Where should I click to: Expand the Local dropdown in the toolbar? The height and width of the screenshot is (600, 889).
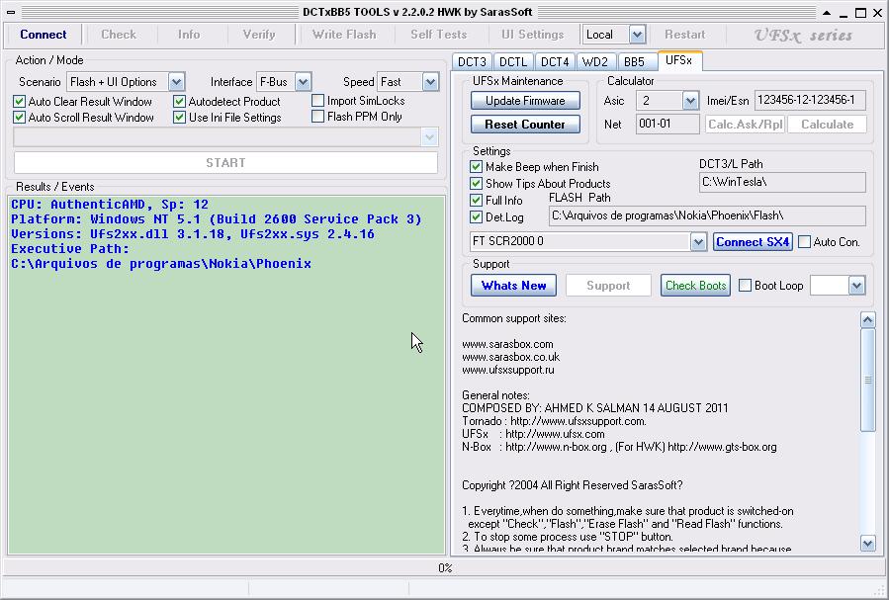pos(637,35)
